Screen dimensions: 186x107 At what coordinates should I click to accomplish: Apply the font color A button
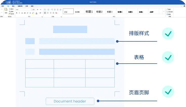click(x=37, y=13)
